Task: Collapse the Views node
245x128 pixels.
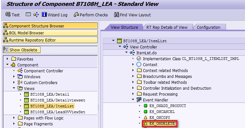Action: (14, 88)
